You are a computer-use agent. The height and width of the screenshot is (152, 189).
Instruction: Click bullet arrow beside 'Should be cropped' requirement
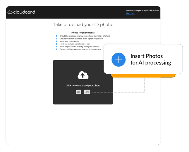tap(57, 36)
